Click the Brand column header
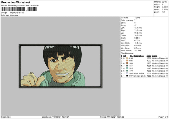The height and width of the screenshot is (119, 169). pyautogui.click(x=155, y=56)
